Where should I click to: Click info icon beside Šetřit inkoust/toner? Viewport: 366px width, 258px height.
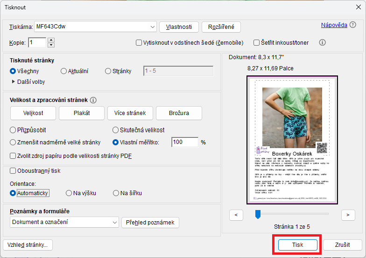click(x=322, y=42)
